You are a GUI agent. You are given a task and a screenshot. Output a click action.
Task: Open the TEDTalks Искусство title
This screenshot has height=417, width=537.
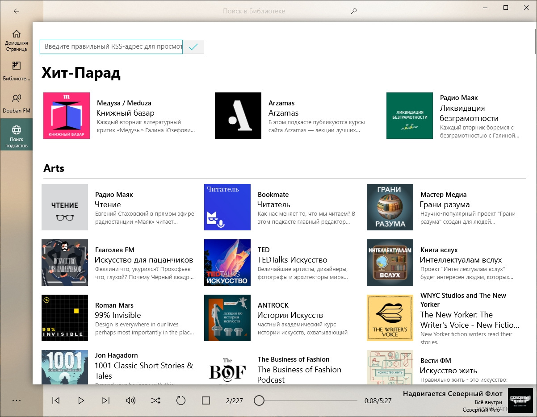coord(293,260)
